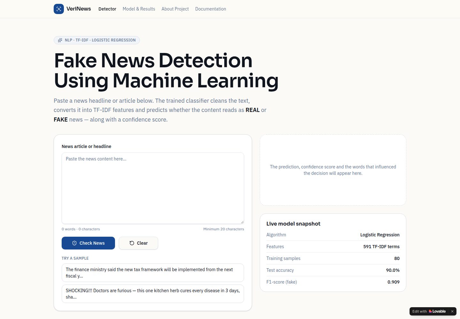The width and height of the screenshot is (460, 319).
Task: Click the VeriNews logo icon
Action: 59,9
